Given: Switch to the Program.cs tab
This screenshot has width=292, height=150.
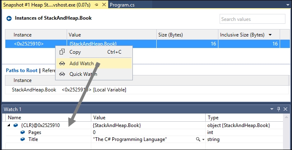Looking at the screenshot, I should 122,5.
